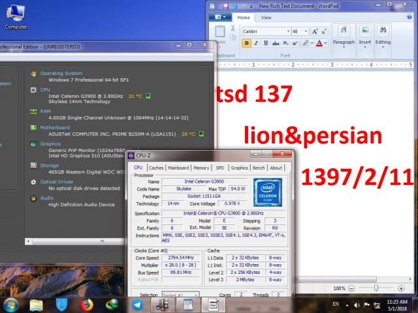Open Telegram from the taskbar
The width and height of the screenshot is (418, 313).
pyautogui.click(x=138, y=304)
